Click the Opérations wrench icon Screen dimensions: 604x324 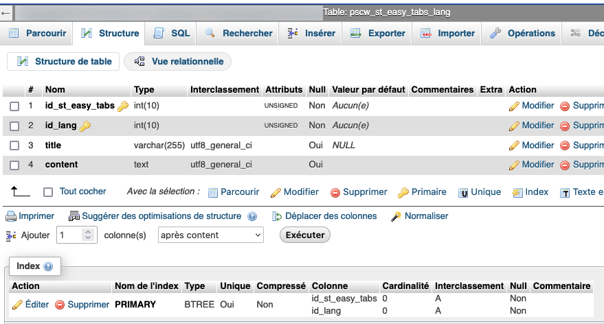[x=495, y=33]
